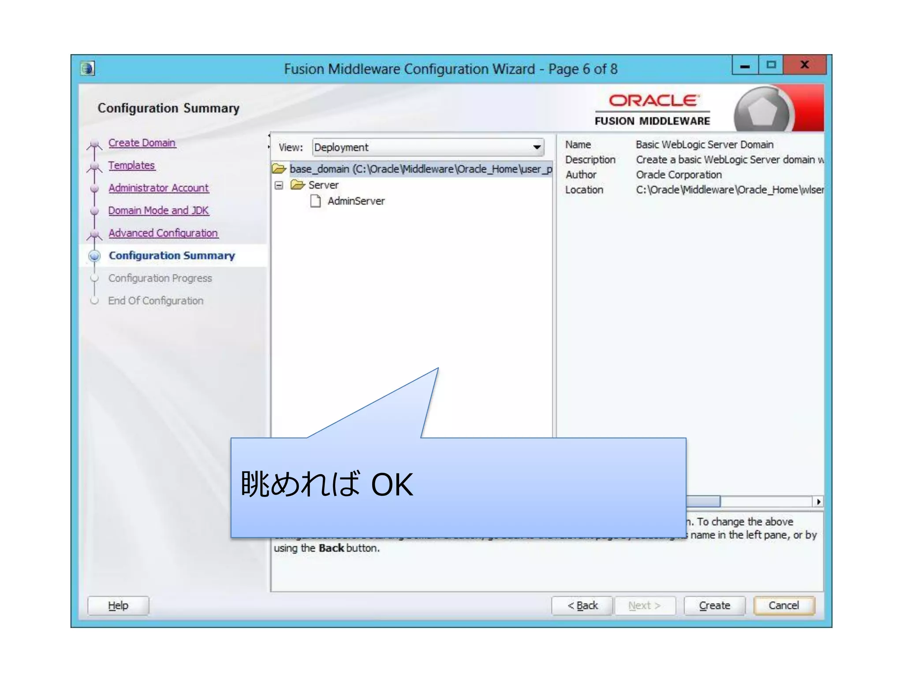Click the AdminServer document icon

[x=315, y=201]
